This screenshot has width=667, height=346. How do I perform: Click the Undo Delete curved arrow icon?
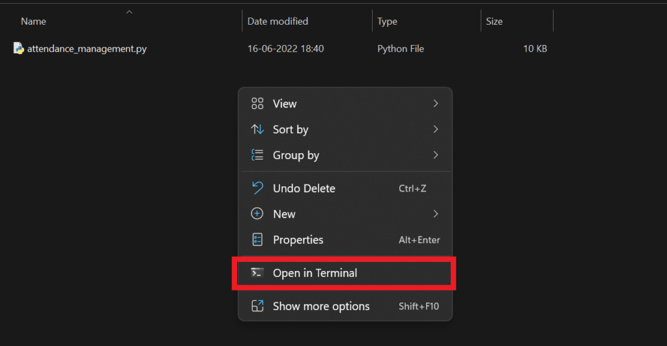coord(257,188)
